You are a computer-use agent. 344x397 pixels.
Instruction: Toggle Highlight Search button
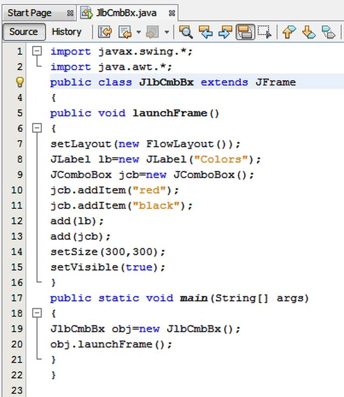(x=245, y=32)
